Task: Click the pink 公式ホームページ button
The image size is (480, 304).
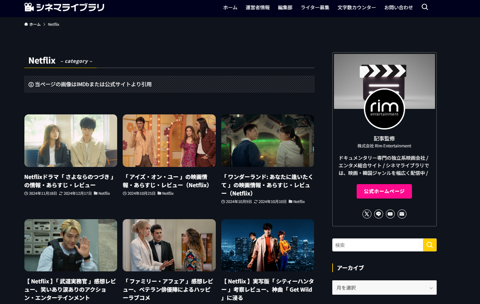Action: coord(384,191)
